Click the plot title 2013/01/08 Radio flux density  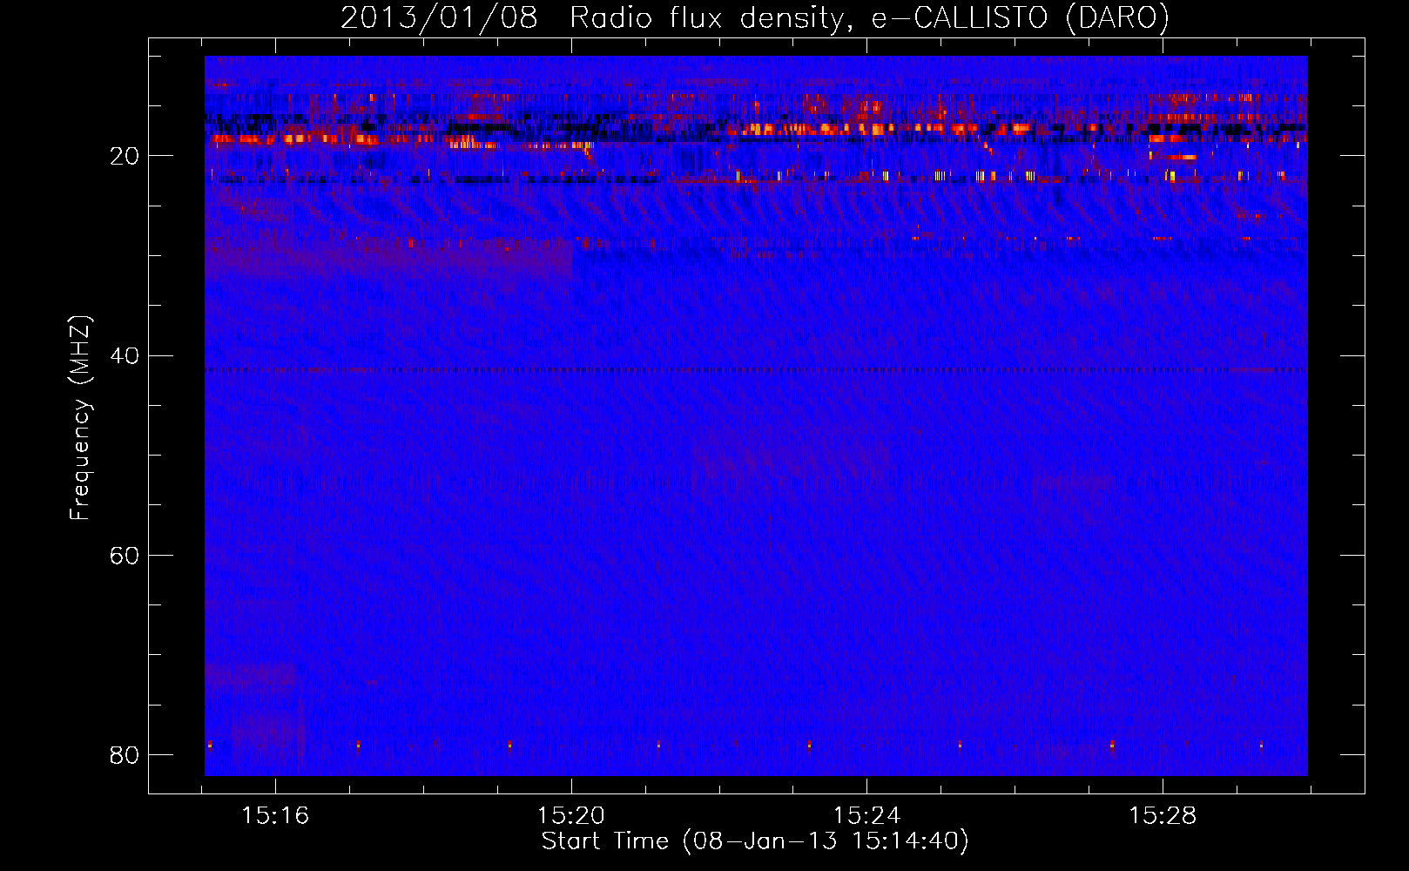(754, 17)
